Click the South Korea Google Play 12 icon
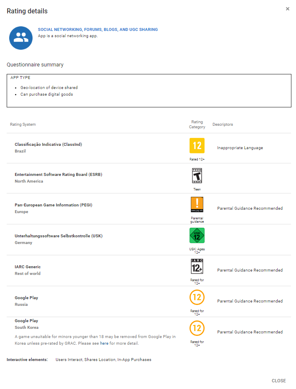The height and width of the screenshot is (389, 296). (197, 328)
